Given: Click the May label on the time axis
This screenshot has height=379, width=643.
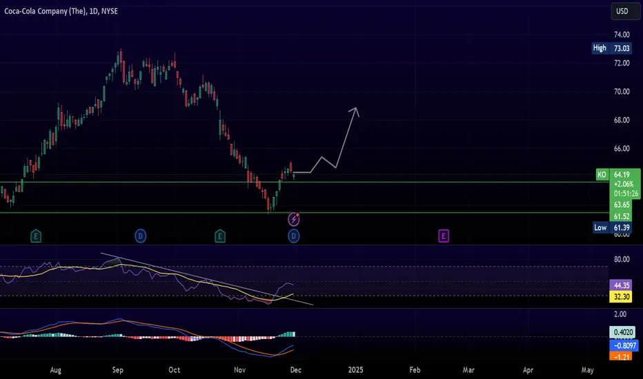Looking at the screenshot, I should point(588,370).
